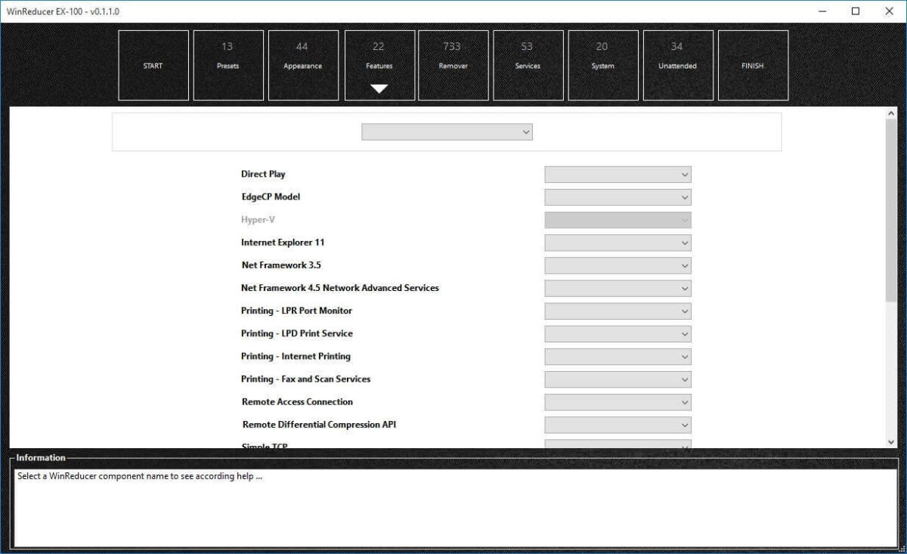The width and height of the screenshot is (907, 554).
Task: Select the Presets section
Action: tap(228, 65)
